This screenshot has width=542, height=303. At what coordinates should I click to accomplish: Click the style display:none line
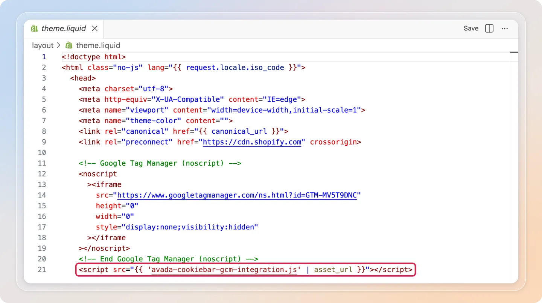click(x=177, y=227)
